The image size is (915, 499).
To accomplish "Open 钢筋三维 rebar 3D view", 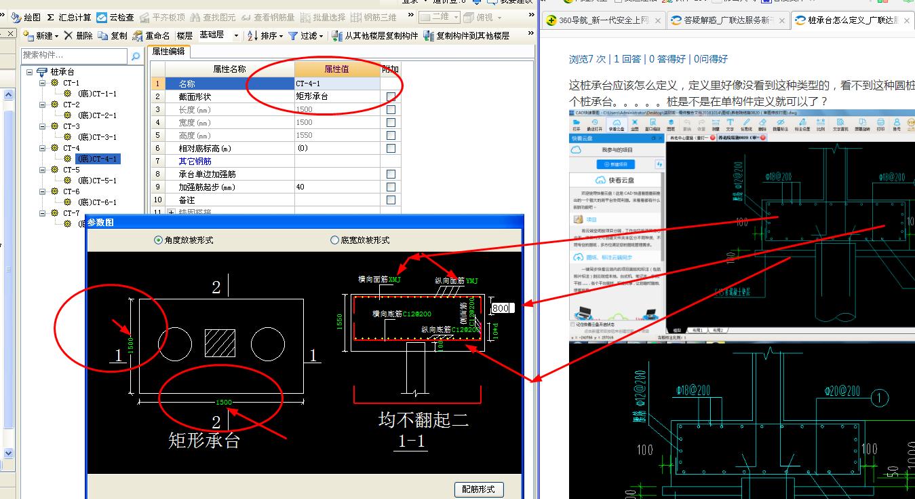I will pos(373,17).
